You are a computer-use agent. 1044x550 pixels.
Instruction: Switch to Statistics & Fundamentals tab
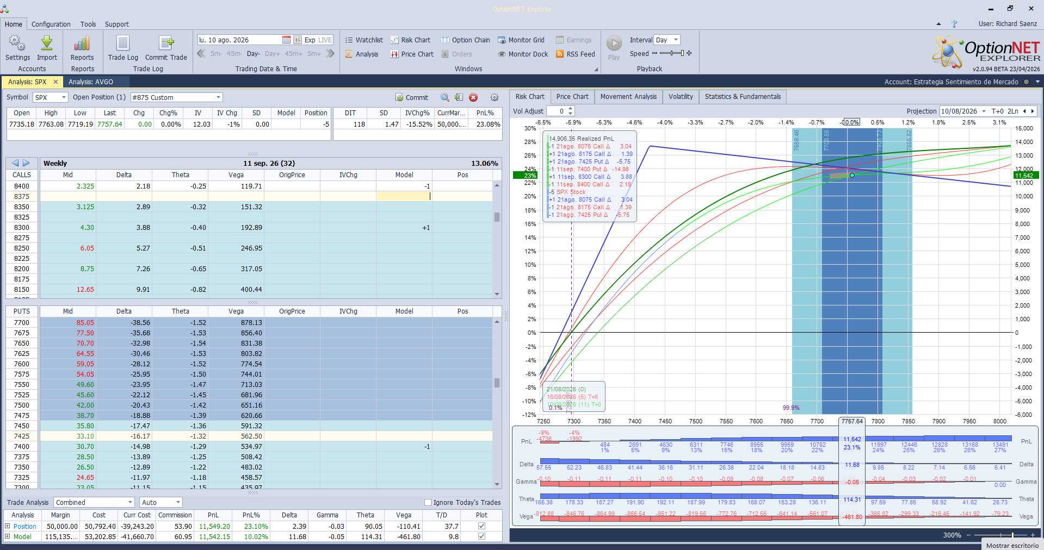tap(743, 97)
